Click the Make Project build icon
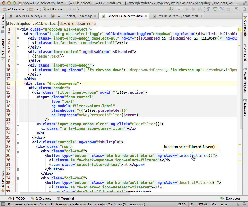This screenshot has height=207, width=248. (171, 9)
